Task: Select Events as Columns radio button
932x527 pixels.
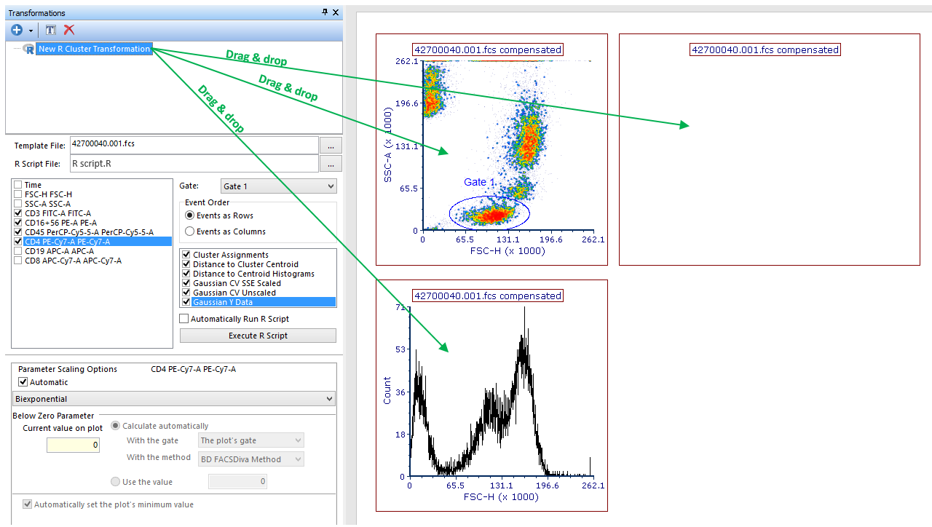Action: click(190, 231)
